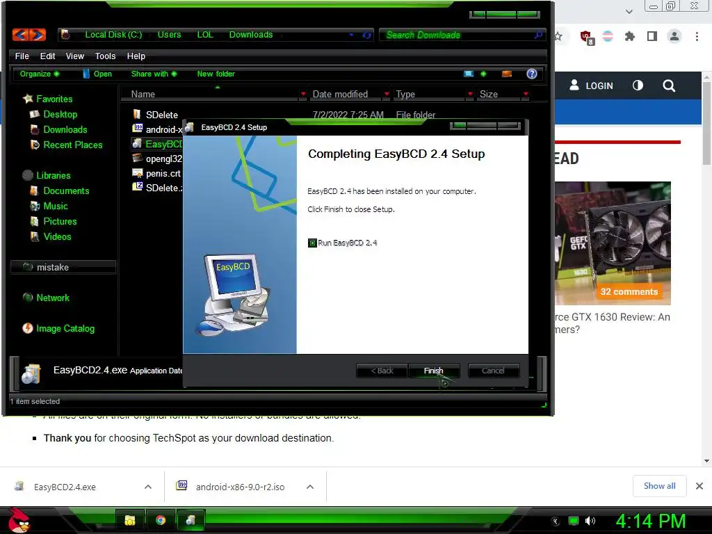Select the penis.crt certificate file icon
This screenshot has width=712, height=534.
pyautogui.click(x=137, y=172)
